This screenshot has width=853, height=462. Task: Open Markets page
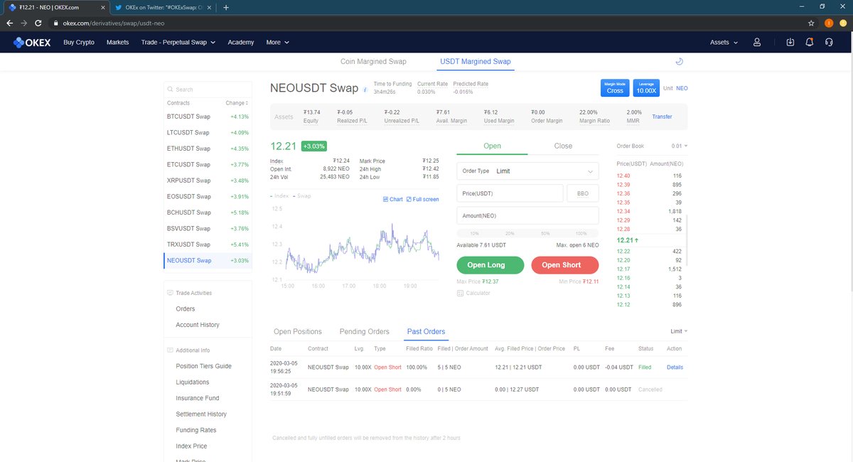pyautogui.click(x=117, y=42)
